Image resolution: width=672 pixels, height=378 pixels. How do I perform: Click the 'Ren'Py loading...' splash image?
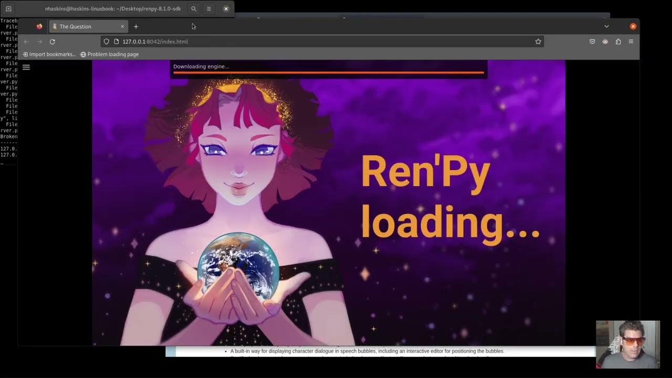point(329,203)
